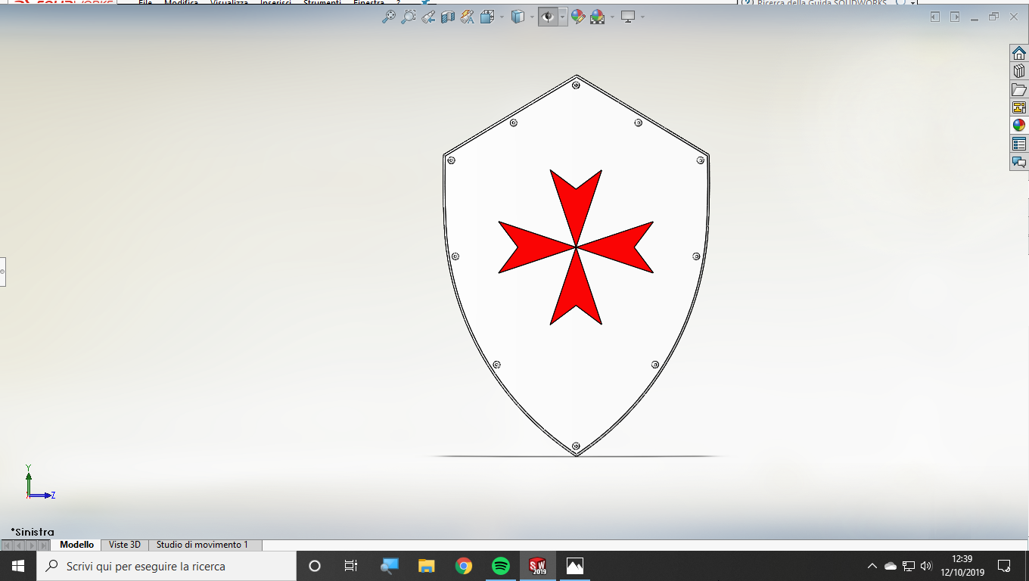Open the Photos app taskbar icon
The image size is (1029, 581).
575,566
